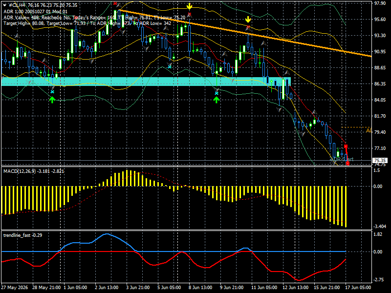Click the 93.30 price scale value
This screenshot has width=391, height=293.
[x=380, y=35]
